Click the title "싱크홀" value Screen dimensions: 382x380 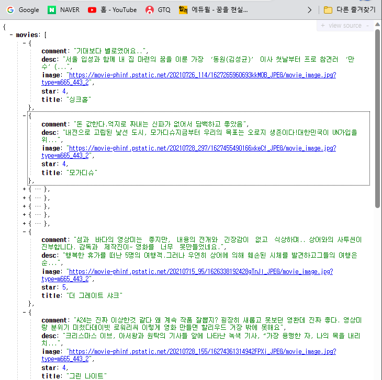pyautogui.click(x=78, y=99)
